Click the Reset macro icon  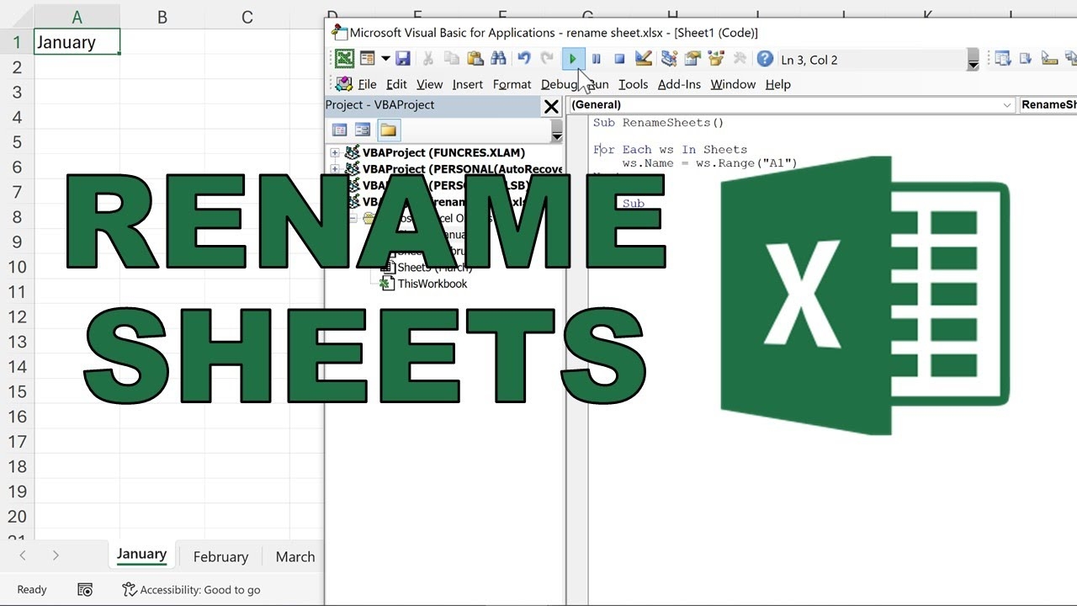click(620, 58)
